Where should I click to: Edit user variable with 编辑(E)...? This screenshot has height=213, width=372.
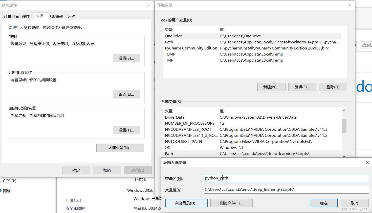302,87
